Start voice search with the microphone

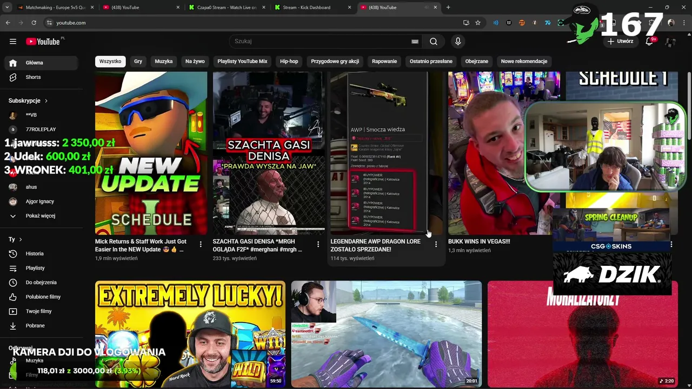click(458, 42)
